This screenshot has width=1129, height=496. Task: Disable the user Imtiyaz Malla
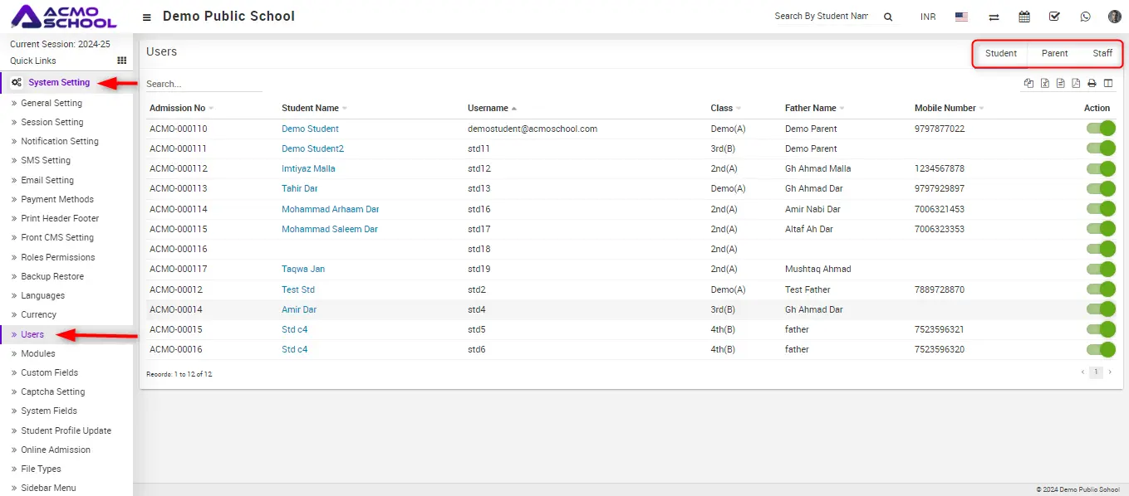coord(1100,168)
